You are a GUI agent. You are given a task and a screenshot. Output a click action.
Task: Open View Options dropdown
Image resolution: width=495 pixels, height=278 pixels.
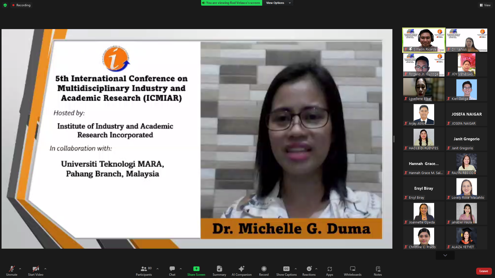pos(278,3)
